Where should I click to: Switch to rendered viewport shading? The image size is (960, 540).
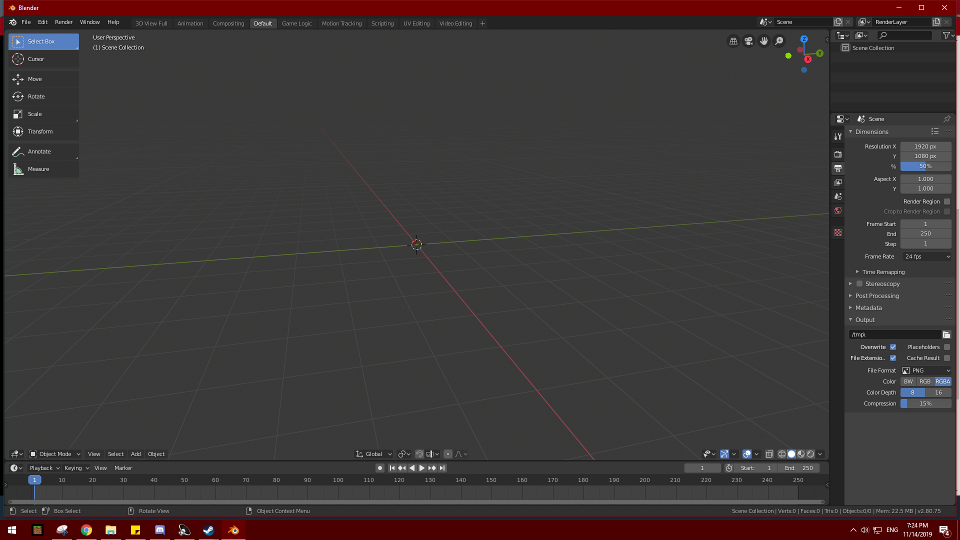810,454
